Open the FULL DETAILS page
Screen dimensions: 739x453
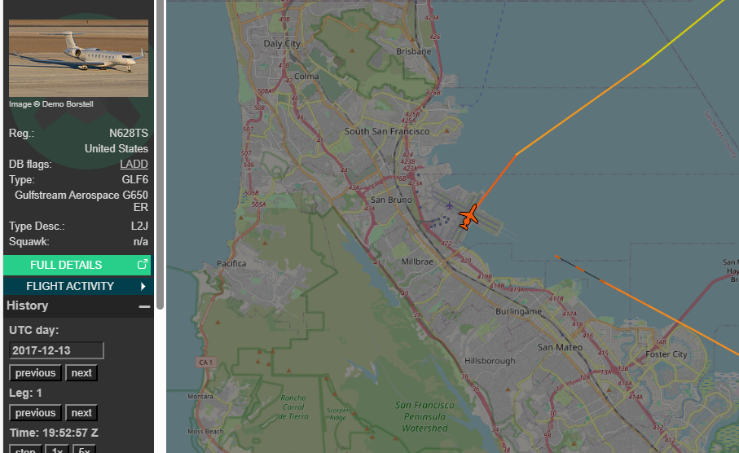(66, 265)
